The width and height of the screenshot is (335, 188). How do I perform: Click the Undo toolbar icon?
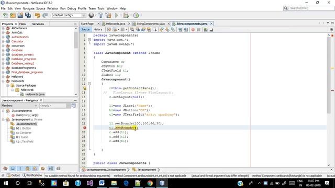coord(38,15)
